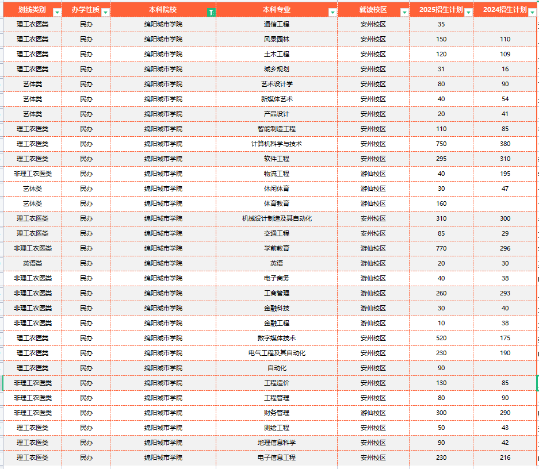The image size is (539, 469).
Task: Select the 机械设计制造及其自动化 major cell
Action: pyautogui.click(x=277, y=218)
